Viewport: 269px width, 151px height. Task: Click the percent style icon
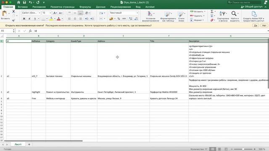coord(119,18)
